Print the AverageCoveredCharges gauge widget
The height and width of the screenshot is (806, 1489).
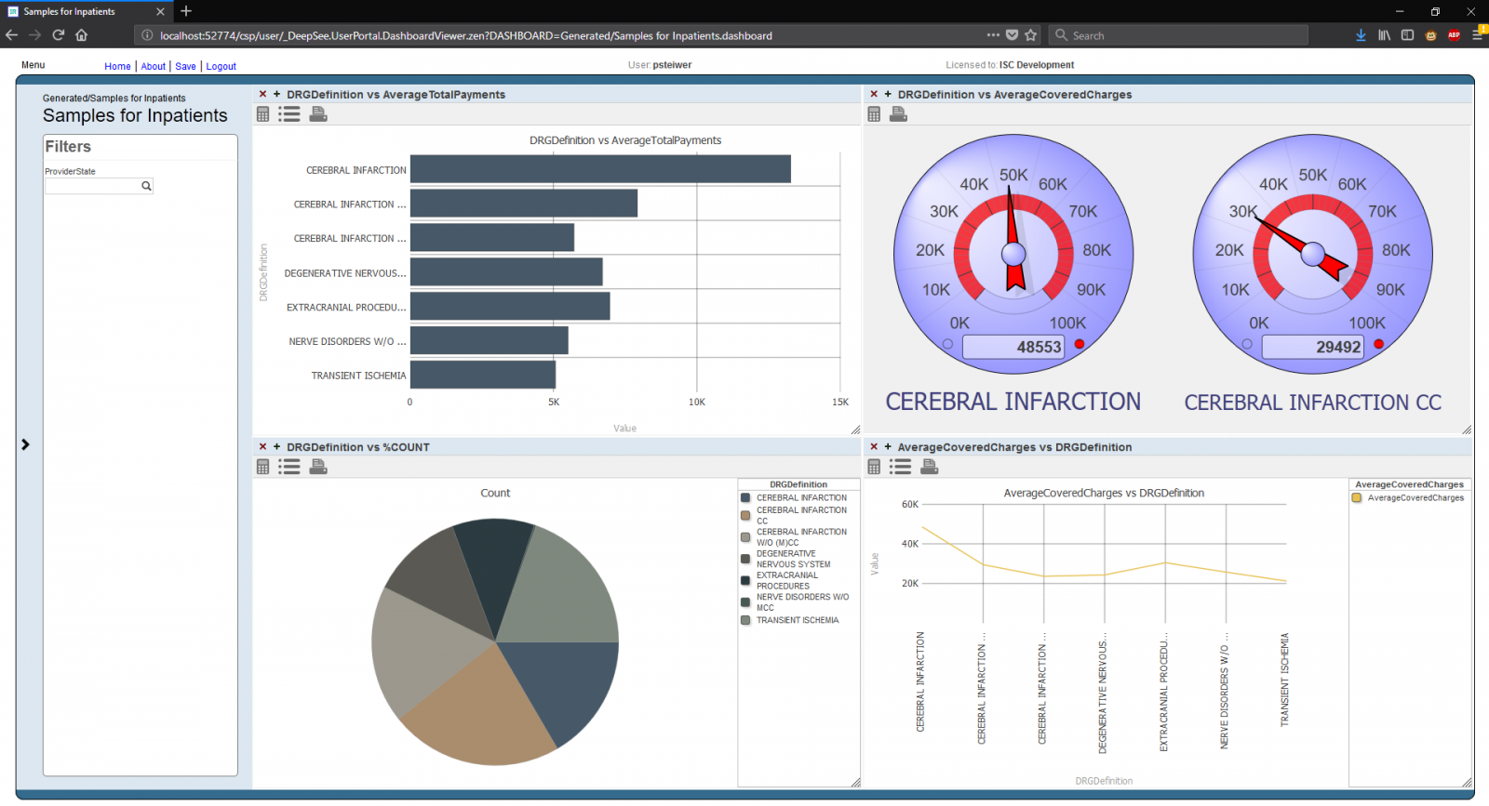(x=898, y=114)
